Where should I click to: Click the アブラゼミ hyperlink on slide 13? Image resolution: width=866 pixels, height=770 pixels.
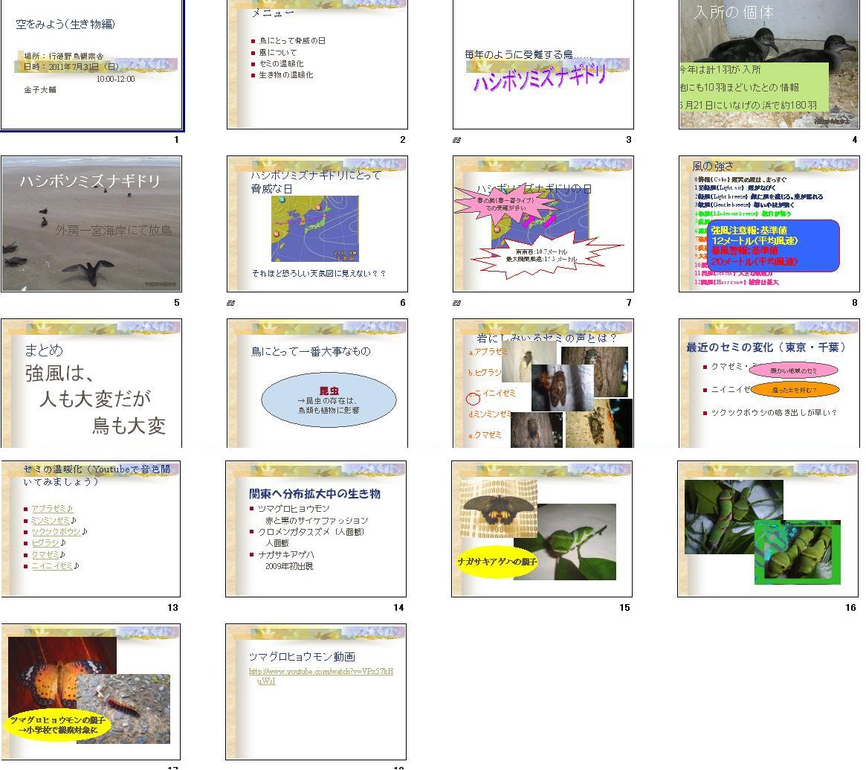[50, 510]
